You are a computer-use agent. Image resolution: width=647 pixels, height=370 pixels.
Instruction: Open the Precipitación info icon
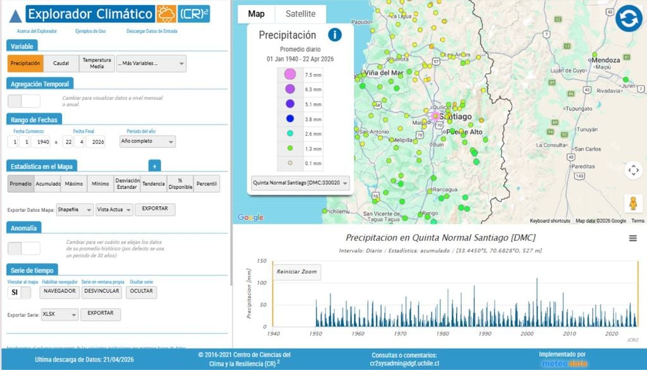334,35
